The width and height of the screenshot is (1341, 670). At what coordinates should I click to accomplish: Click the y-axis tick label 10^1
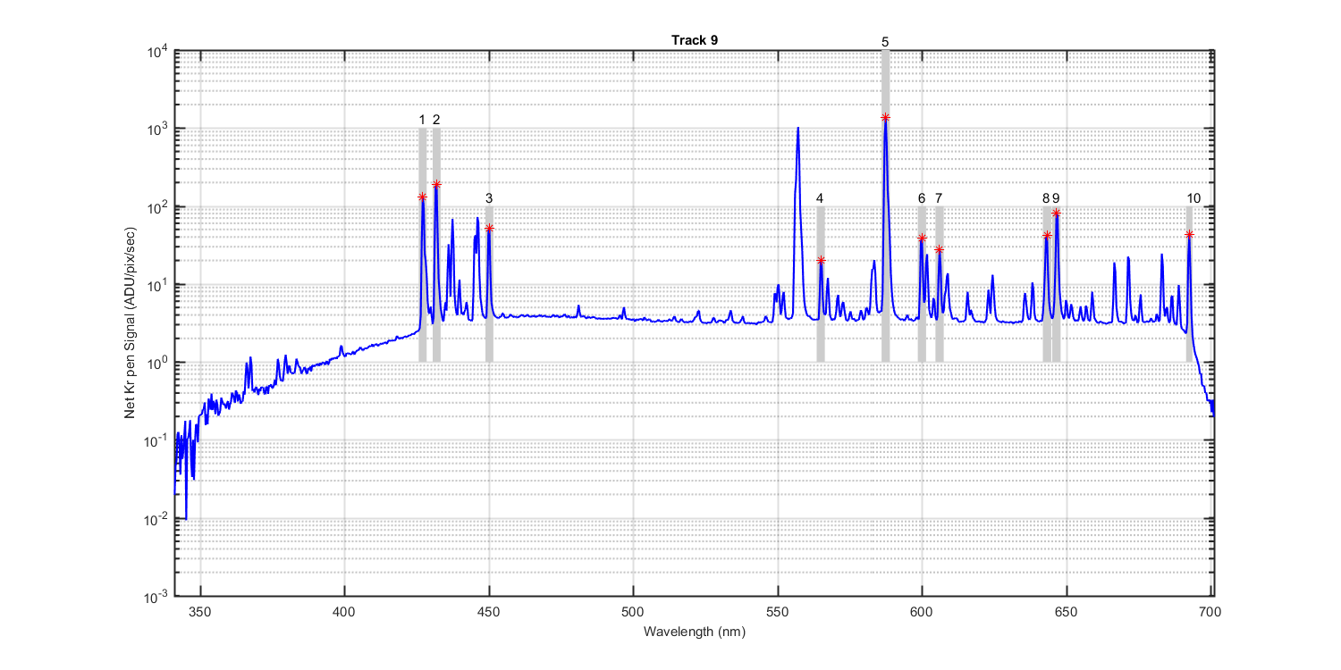pyautogui.click(x=158, y=285)
